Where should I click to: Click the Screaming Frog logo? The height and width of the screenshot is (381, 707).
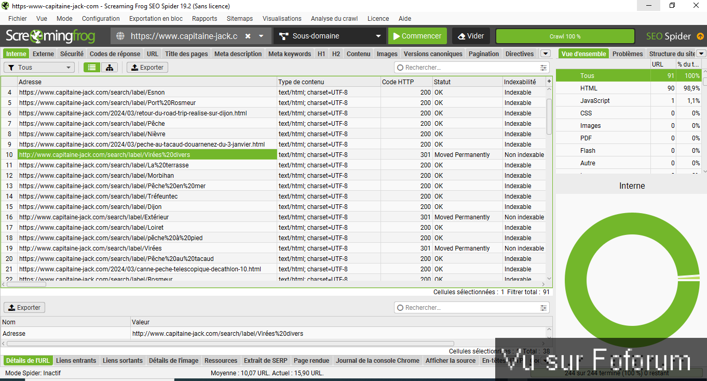50,36
